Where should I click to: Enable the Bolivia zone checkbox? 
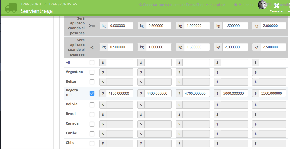coord(92,105)
